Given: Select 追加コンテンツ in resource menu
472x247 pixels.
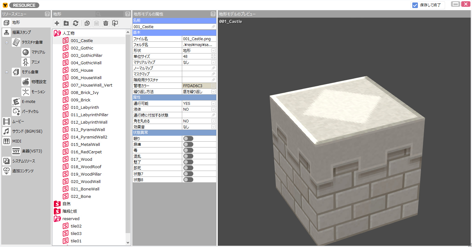Looking at the screenshot, I should coord(23,171).
